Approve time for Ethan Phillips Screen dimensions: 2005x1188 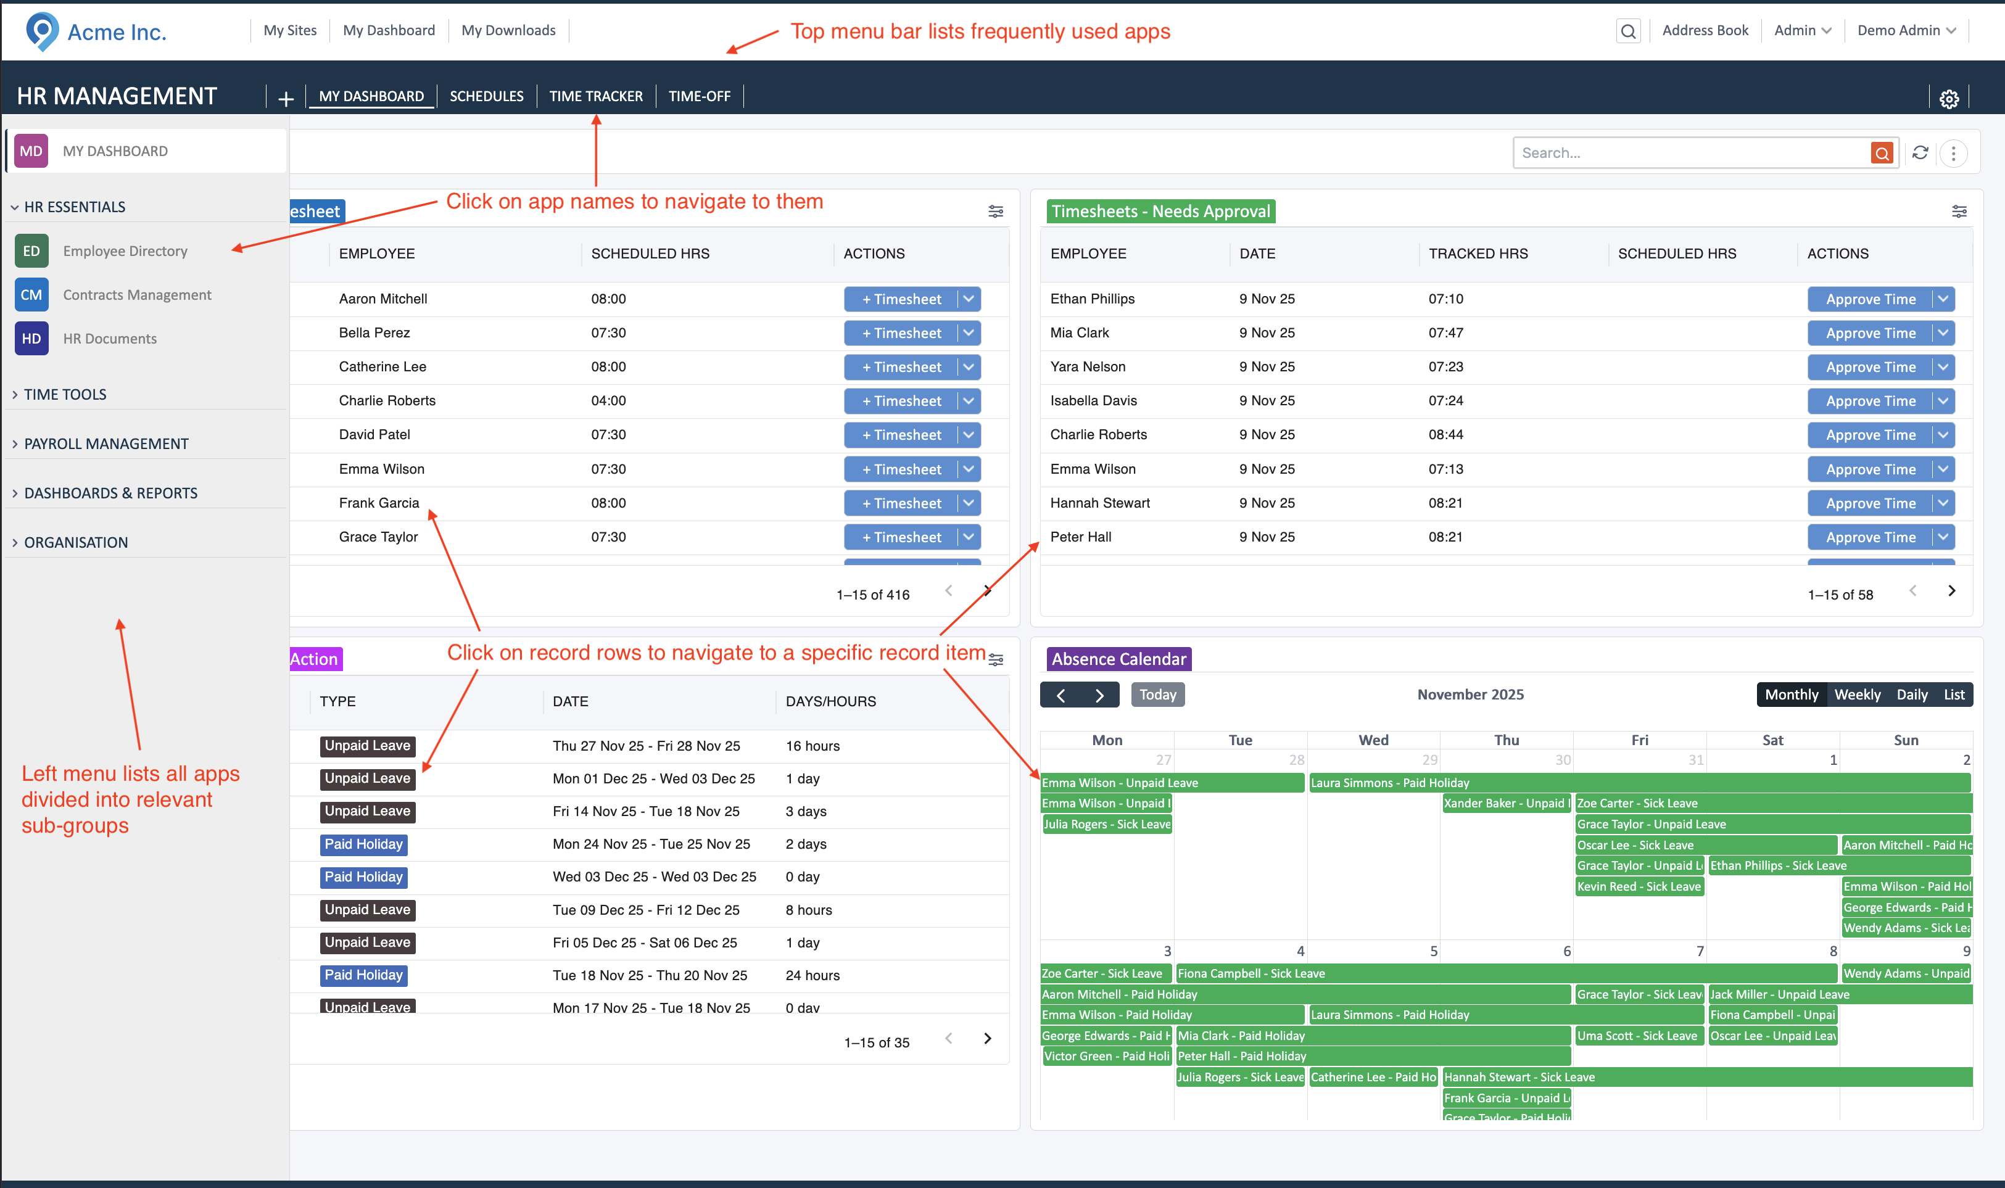(1870, 299)
